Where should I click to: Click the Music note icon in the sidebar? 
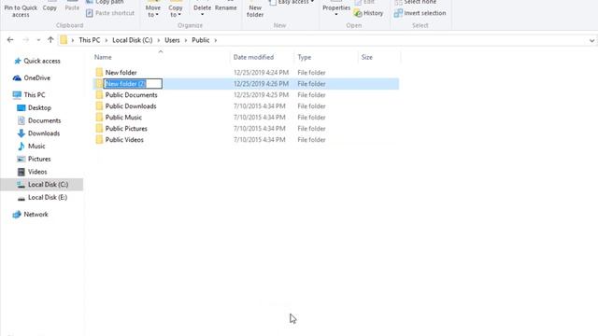point(21,146)
